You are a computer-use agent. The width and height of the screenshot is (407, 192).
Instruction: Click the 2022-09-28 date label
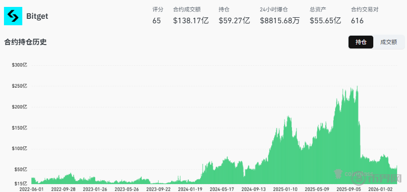pyautogui.click(x=63, y=189)
